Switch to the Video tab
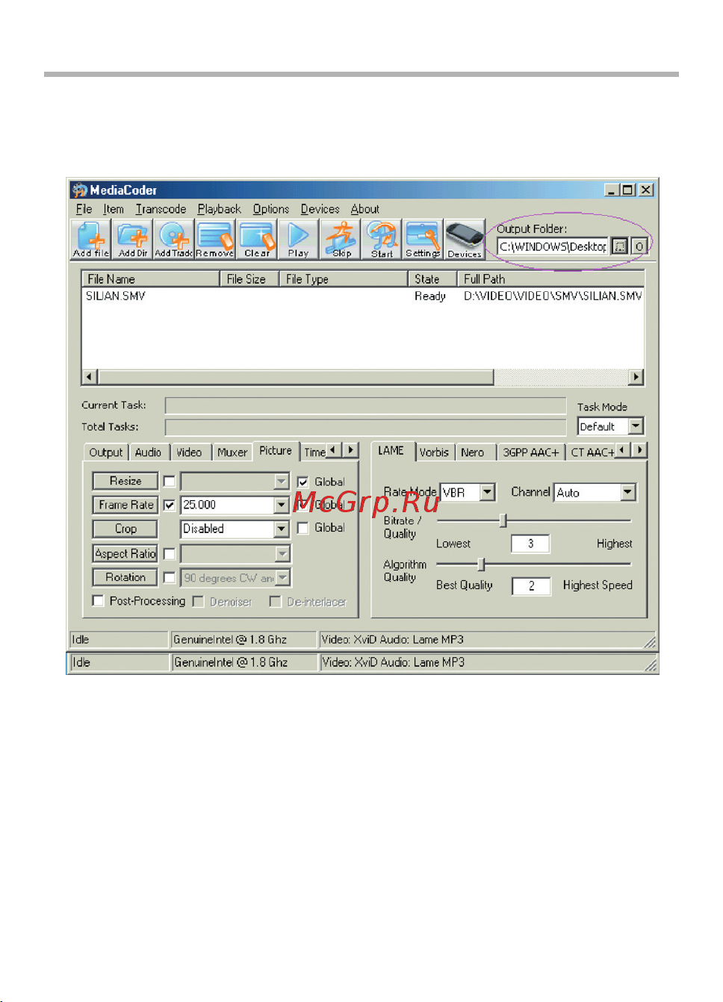This screenshot has width=723, height=1002. click(189, 452)
